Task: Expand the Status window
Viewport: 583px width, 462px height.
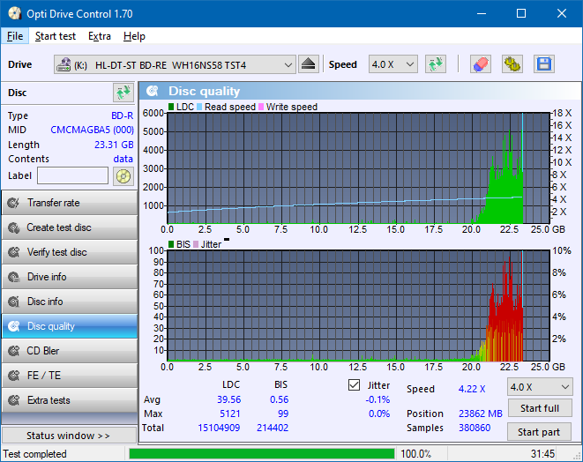Action: coord(70,436)
